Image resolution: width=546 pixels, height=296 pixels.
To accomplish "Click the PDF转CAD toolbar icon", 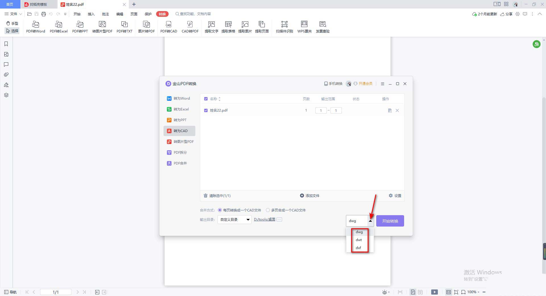I will pyautogui.click(x=169, y=27).
